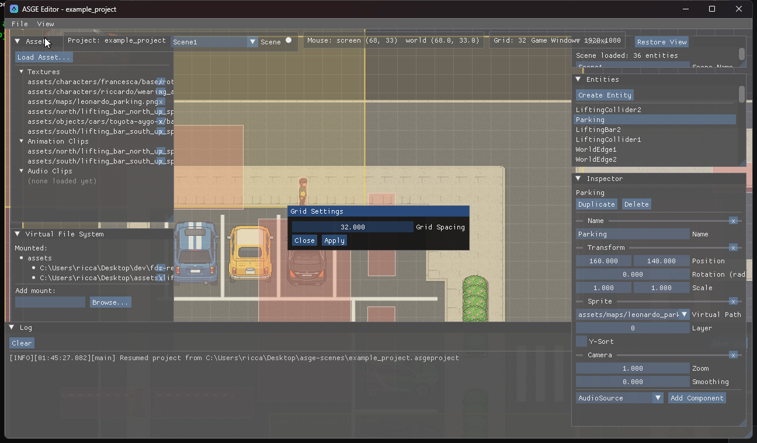Collapse the Inspector panel

pyautogui.click(x=578, y=179)
